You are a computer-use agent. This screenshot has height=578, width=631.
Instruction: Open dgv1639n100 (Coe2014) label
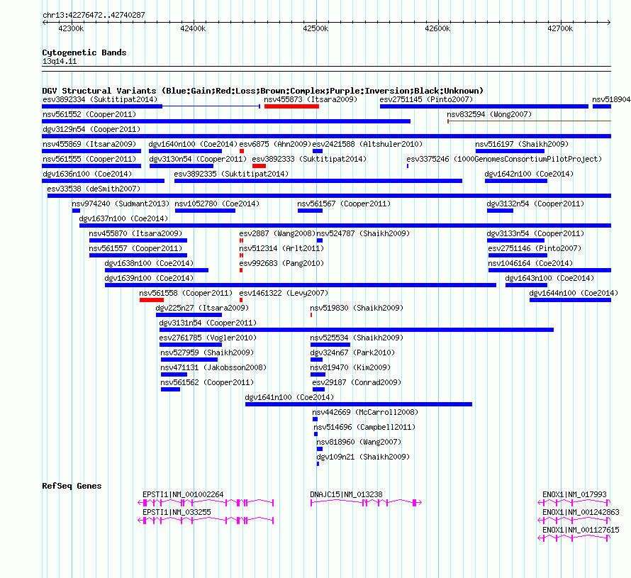[x=149, y=278]
